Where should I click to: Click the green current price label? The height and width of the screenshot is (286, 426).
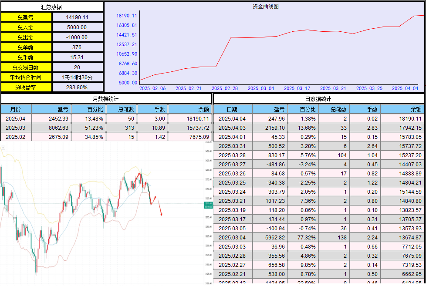click(x=208, y=205)
